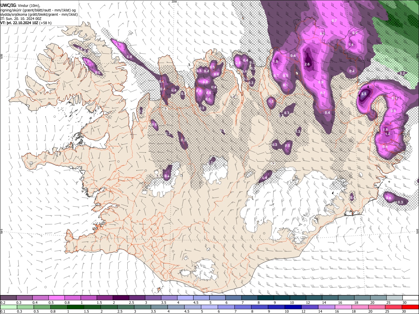Select the lavender snow swatch starting at 4
The image size is (419, 314).
click(185, 298)
